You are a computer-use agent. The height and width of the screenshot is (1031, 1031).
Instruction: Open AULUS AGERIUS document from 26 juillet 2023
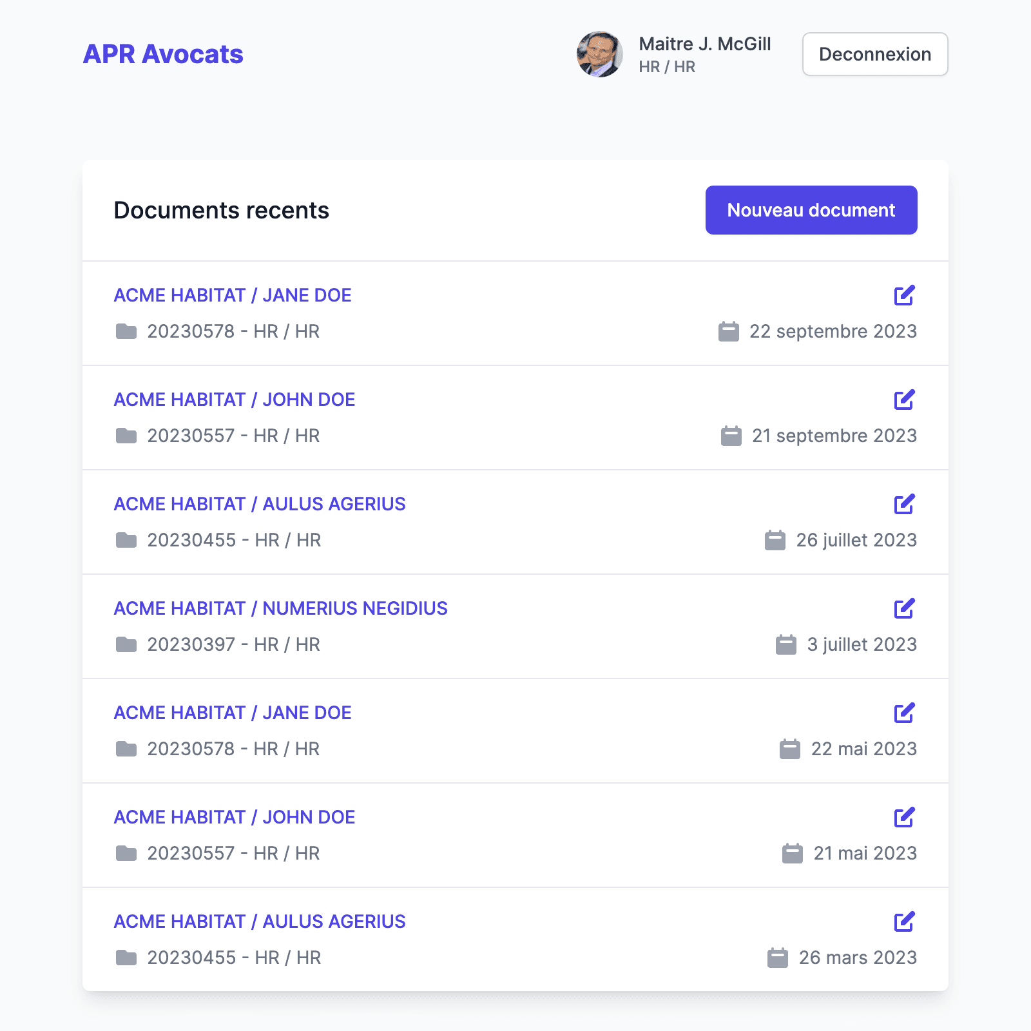coord(260,504)
